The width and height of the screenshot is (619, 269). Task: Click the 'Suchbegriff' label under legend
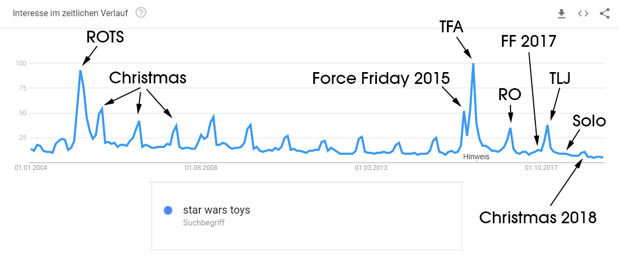click(204, 222)
